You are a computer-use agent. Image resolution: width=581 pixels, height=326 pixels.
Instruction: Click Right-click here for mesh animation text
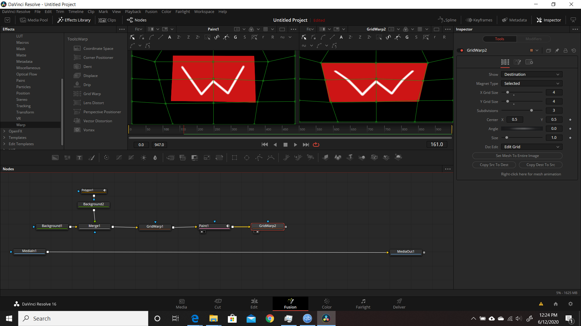[531, 174]
